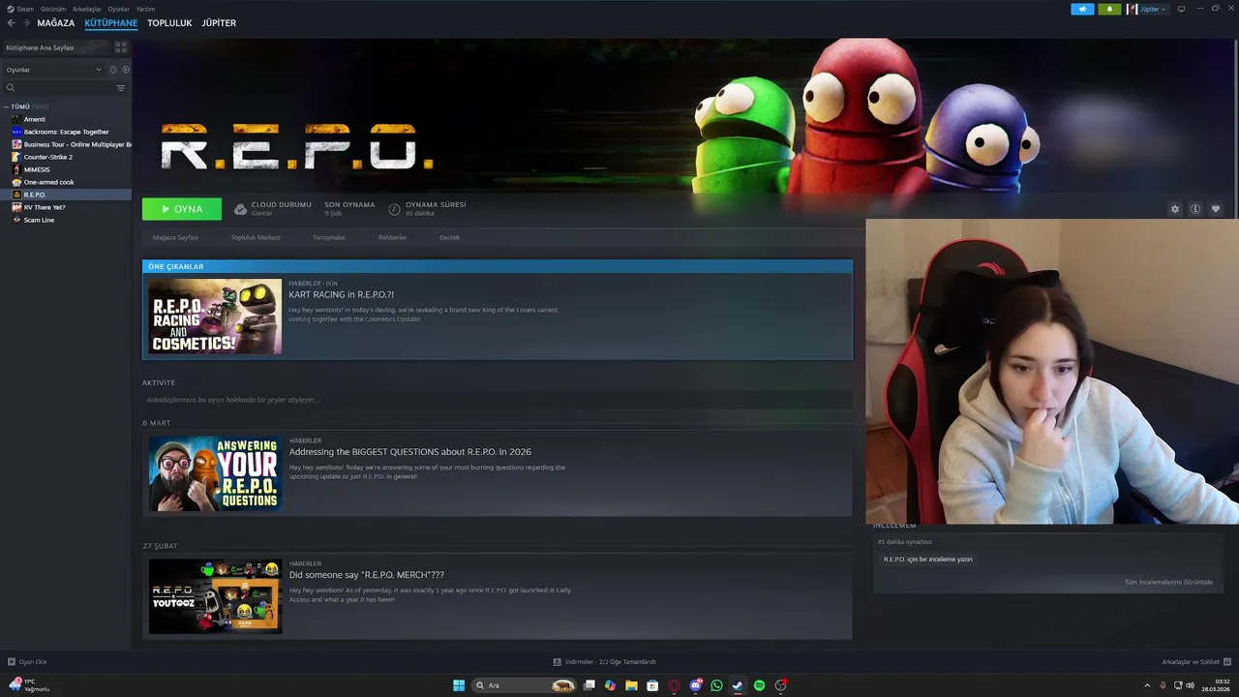The width and height of the screenshot is (1239, 697).
Task: Open Discord from the taskbar
Action: point(695,685)
